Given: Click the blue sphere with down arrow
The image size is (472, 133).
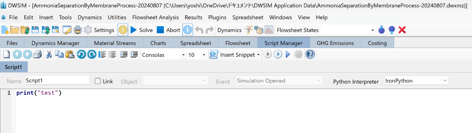Looking at the screenshot, I should pyautogui.click(x=392, y=30).
